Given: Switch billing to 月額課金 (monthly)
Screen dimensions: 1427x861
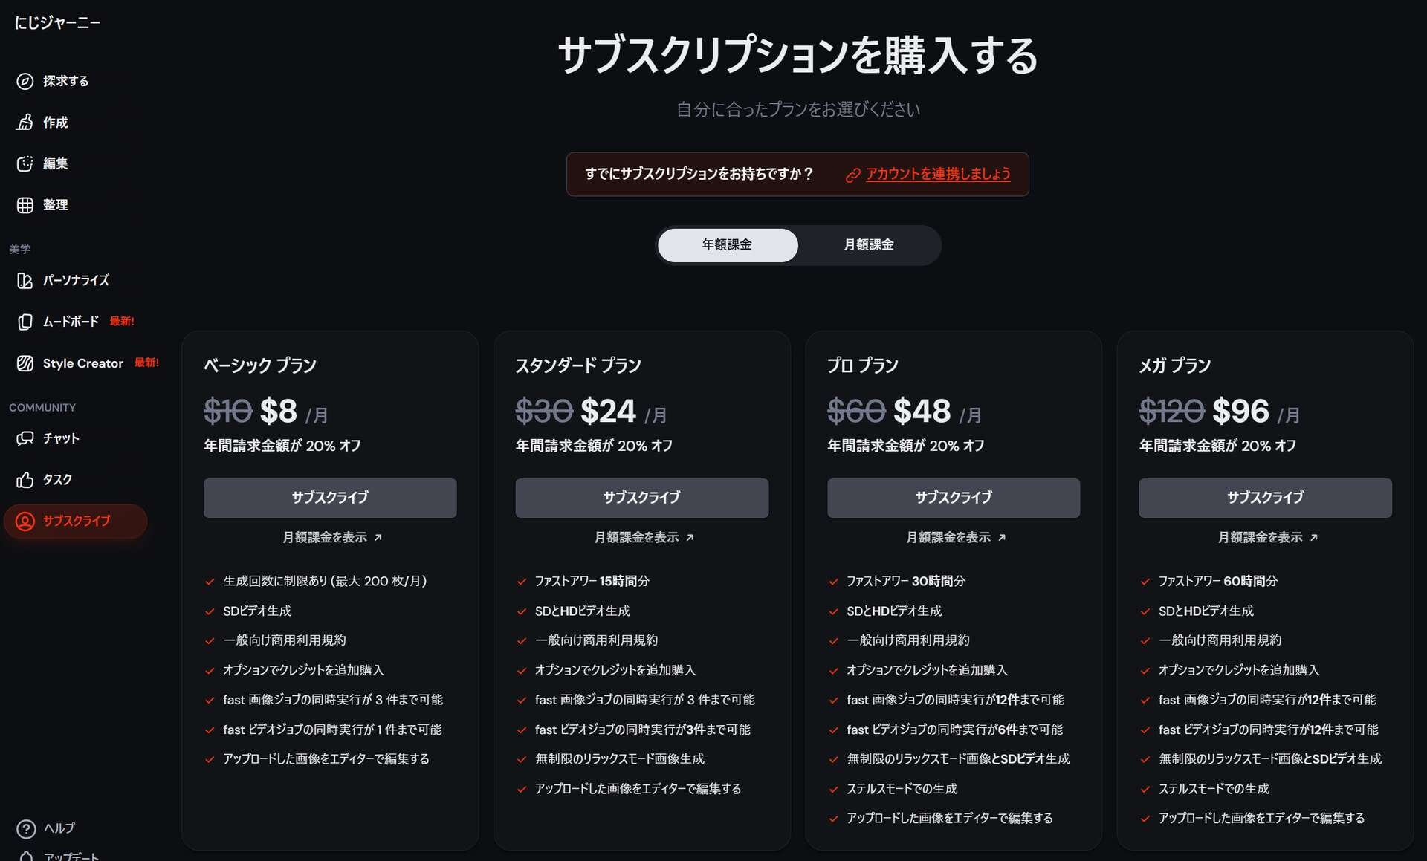Looking at the screenshot, I should pos(868,245).
